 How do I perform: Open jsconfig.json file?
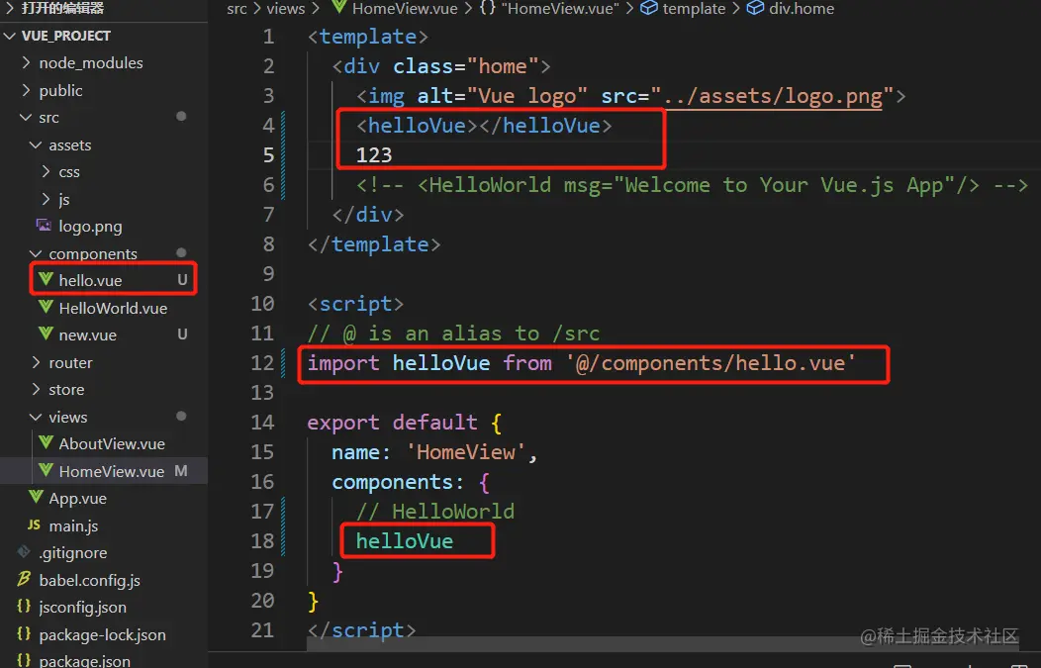(x=82, y=607)
